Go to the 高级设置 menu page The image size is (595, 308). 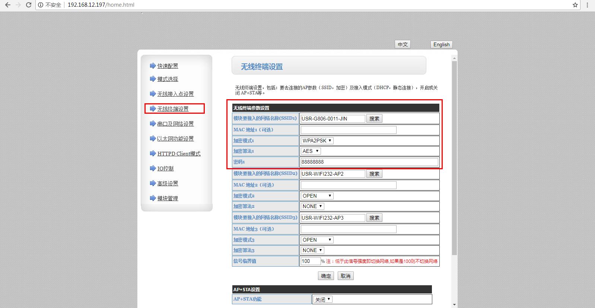168,183
